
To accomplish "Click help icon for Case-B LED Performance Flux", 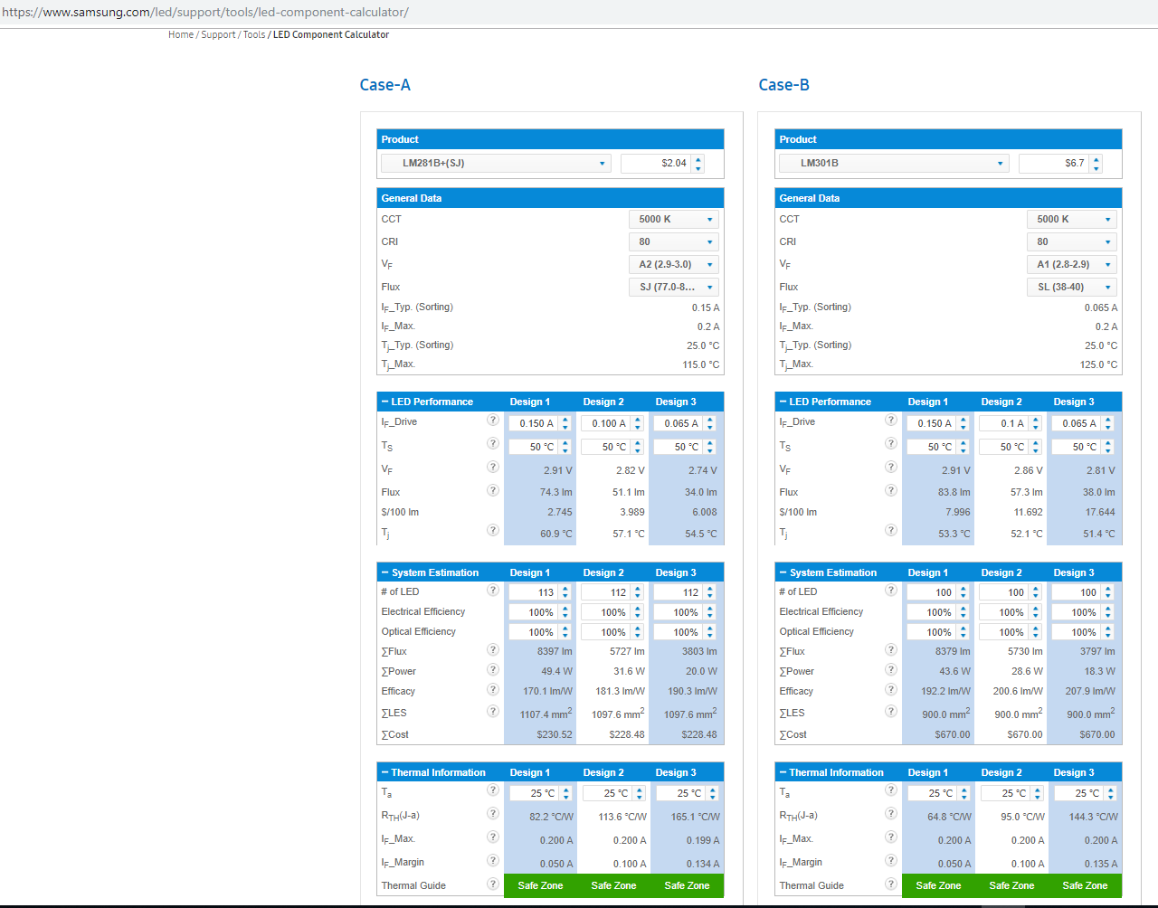I will 891,490.
